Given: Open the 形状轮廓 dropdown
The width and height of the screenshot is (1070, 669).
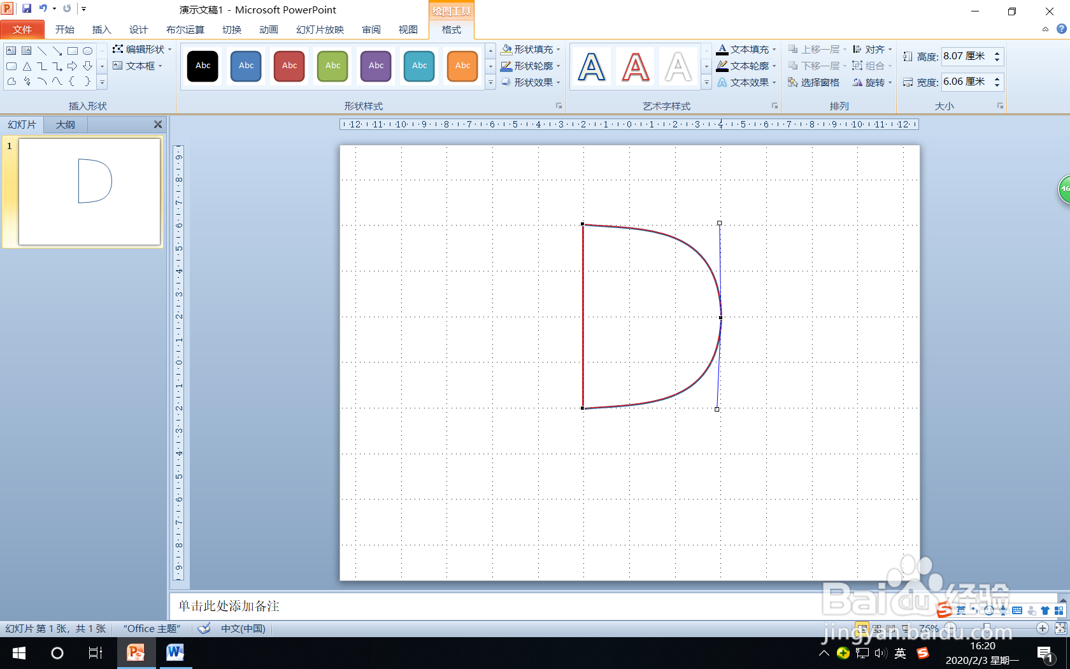Looking at the screenshot, I should point(530,66).
